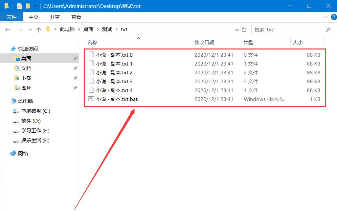Click the 此电脑 computer icon in sidebar
This screenshot has height=211, width=337.
click(13, 101)
